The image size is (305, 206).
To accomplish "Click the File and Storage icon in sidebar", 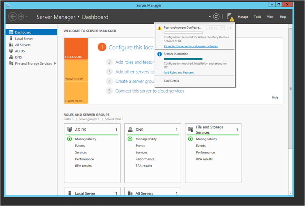I will point(11,63).
